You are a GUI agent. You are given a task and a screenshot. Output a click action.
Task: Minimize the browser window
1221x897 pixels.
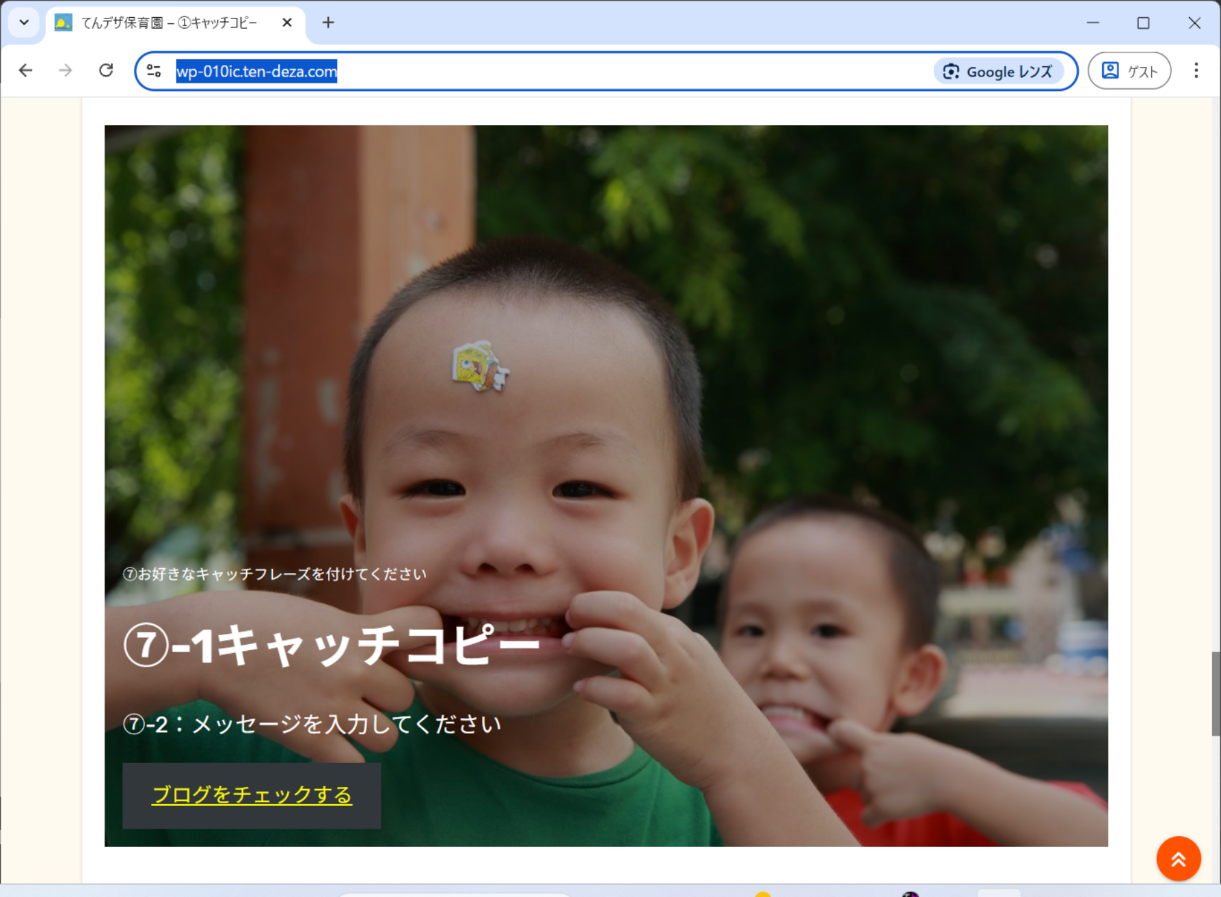pyautogui.click(x=1092, y=23)
